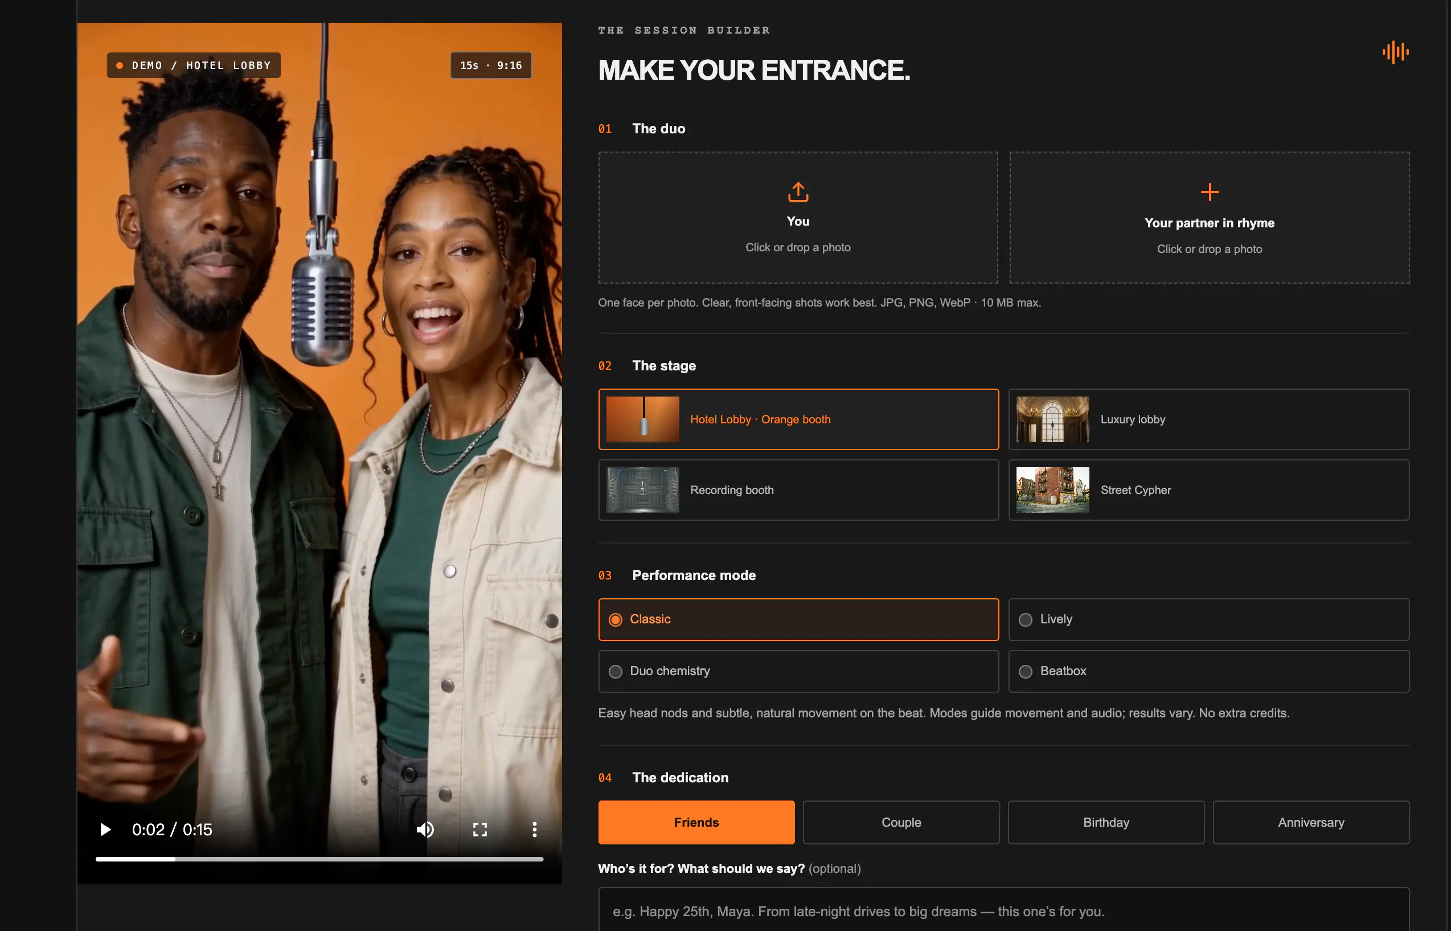Click the orange waveform logo icon

[1395, 52]
